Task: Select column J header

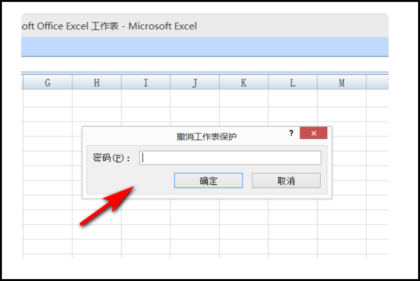Action: tap(195, 83)
